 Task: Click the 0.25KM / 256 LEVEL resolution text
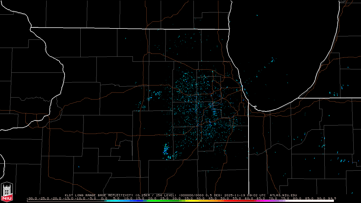[156, 195]
